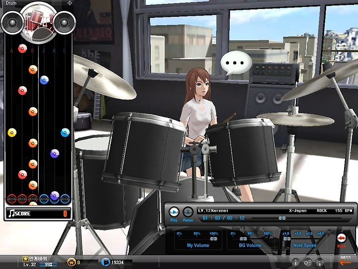Click the left speaker icon on Drum panel

(12, 22)
